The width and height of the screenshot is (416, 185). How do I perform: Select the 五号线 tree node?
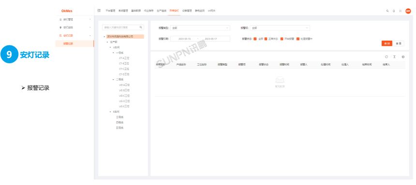coord(119,128)
